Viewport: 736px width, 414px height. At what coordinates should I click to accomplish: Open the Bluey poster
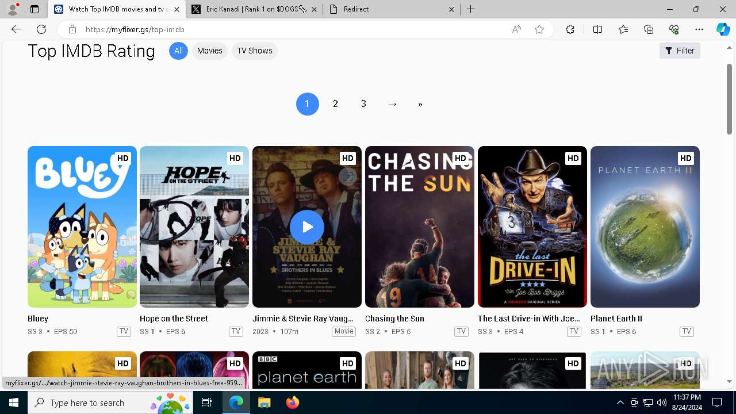point(82,227)
